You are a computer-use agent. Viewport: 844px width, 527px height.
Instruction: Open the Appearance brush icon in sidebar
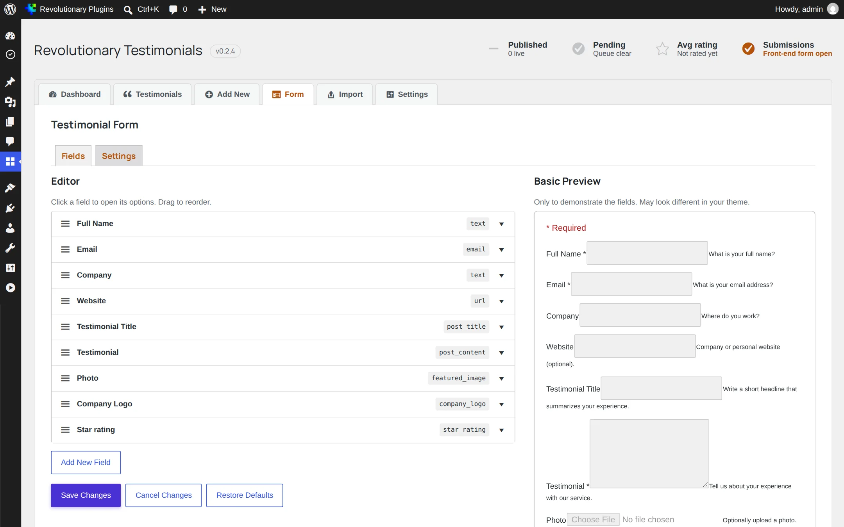point(10,188)
